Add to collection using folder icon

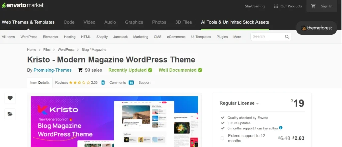(x=10, y=114)
